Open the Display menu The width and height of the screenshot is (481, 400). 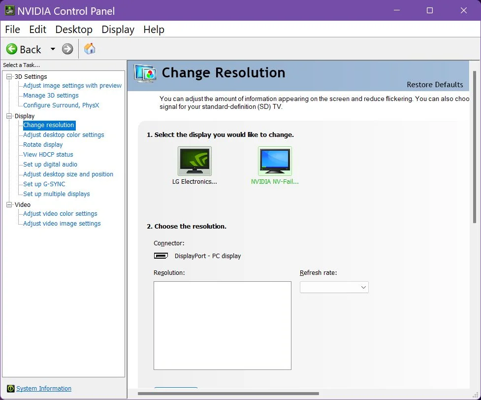[x=118, y=30]
